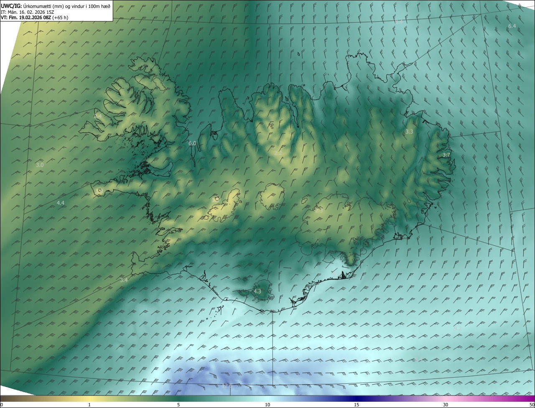Click the 50 tick label on the color scale
Image resolution: width=535 pixels, height=408 pixels.
click(532, 405)
